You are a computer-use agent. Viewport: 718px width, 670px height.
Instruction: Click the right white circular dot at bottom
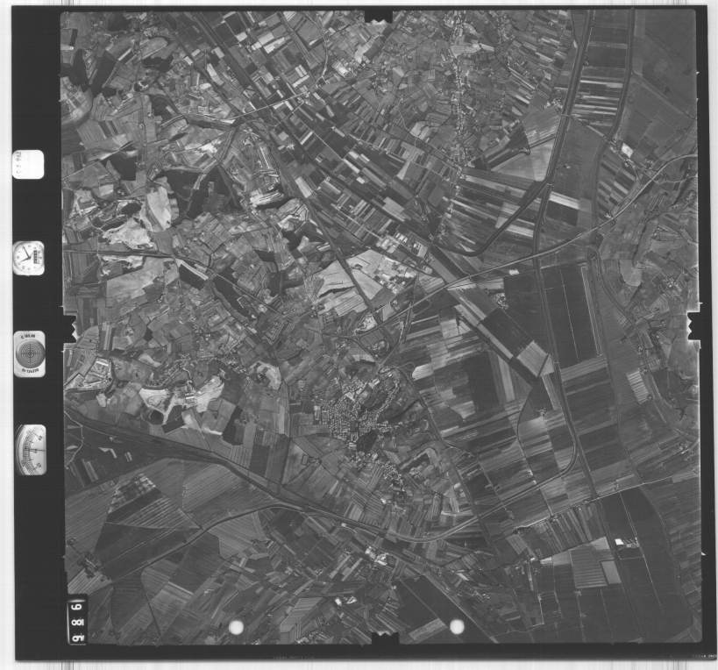pos(457,626)
